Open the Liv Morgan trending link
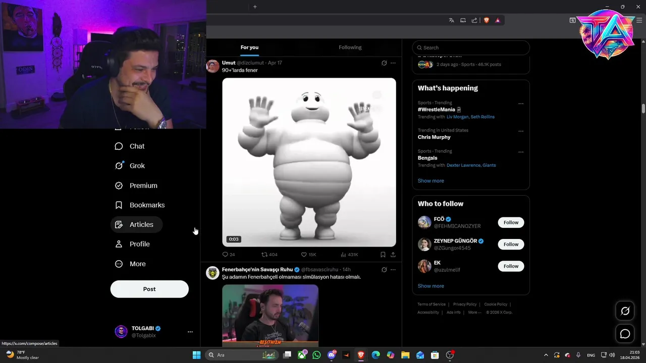Image resolution: width=646 pixels, height=363 pixels. (458, 117)
